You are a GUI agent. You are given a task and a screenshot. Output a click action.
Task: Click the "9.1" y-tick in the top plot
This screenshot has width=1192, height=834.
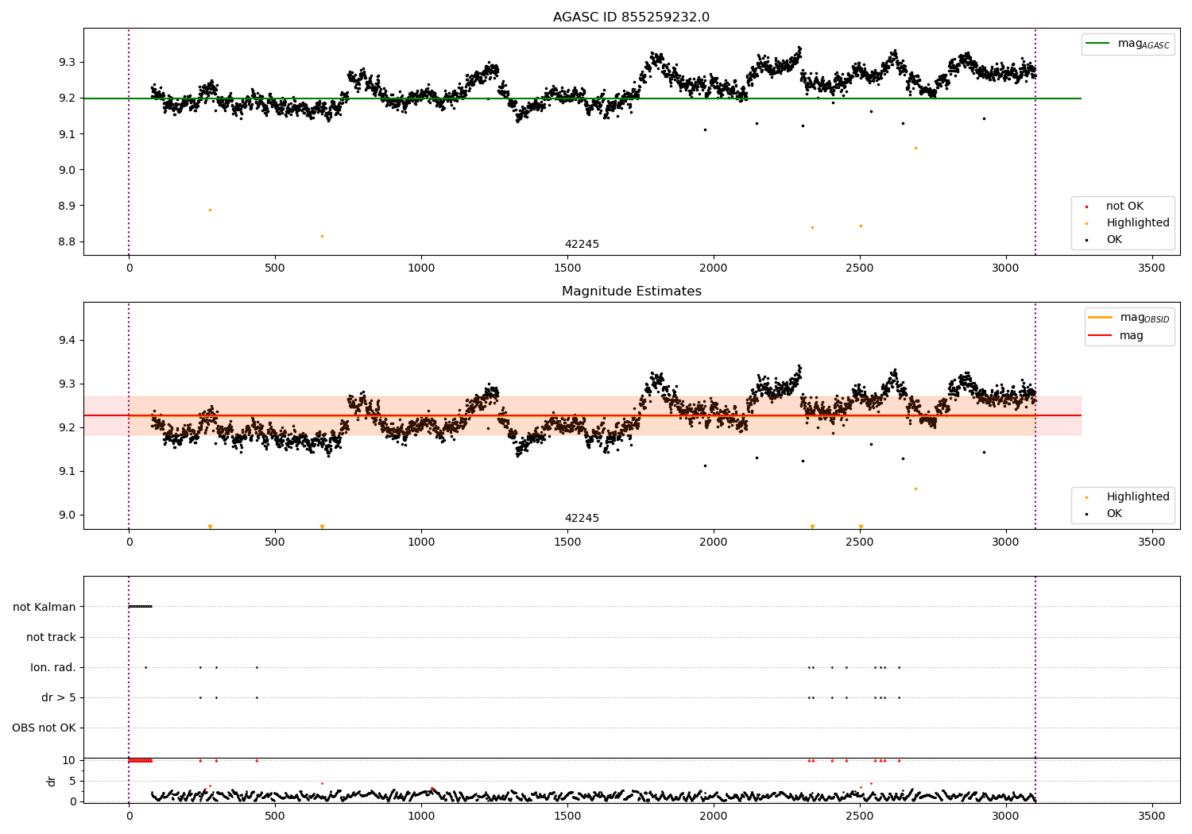pyautogui.click(x=67, y=134)
